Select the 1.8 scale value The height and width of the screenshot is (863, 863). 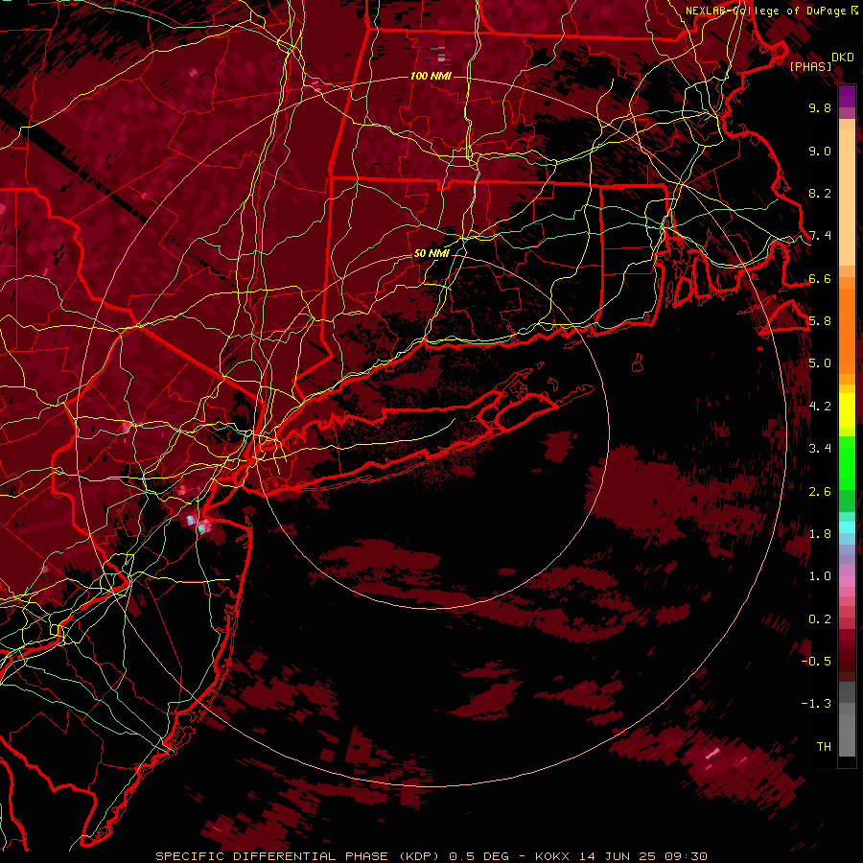820,534
